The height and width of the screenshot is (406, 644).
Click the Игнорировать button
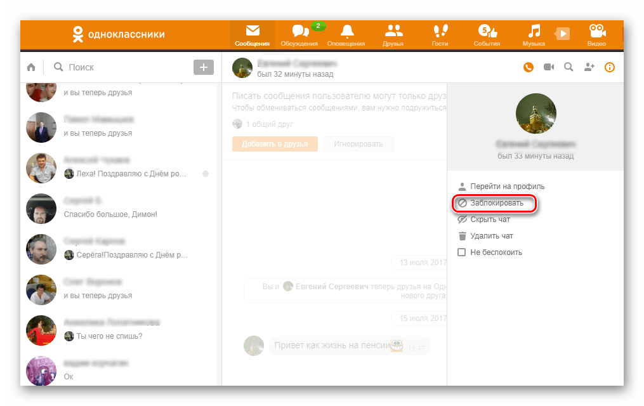click(x=358, y=144)
